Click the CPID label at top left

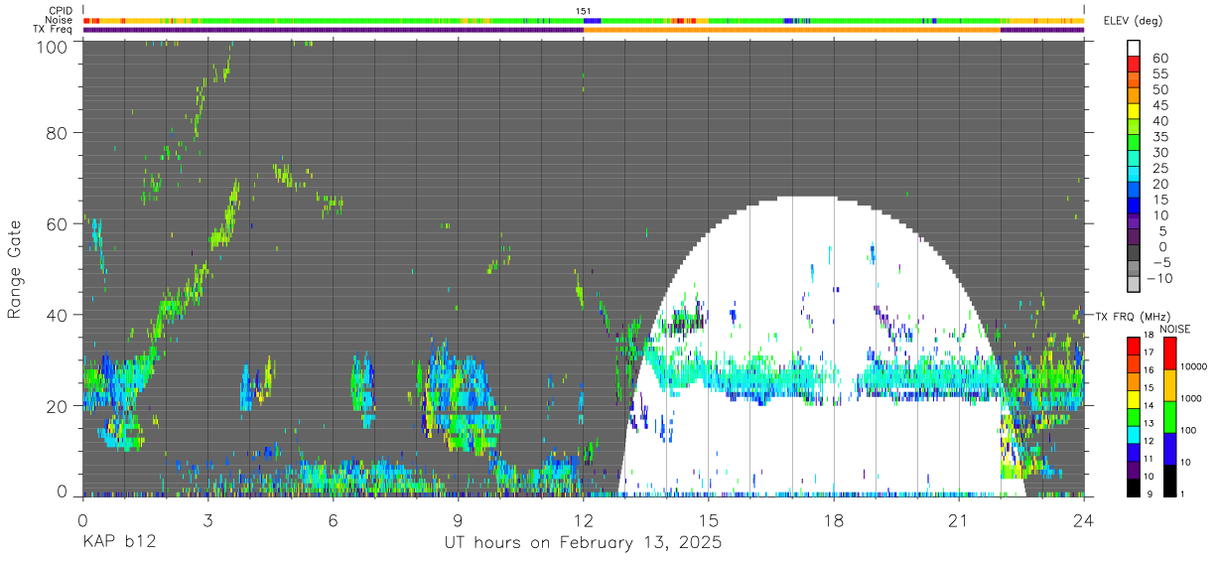[x=60, y=10]
